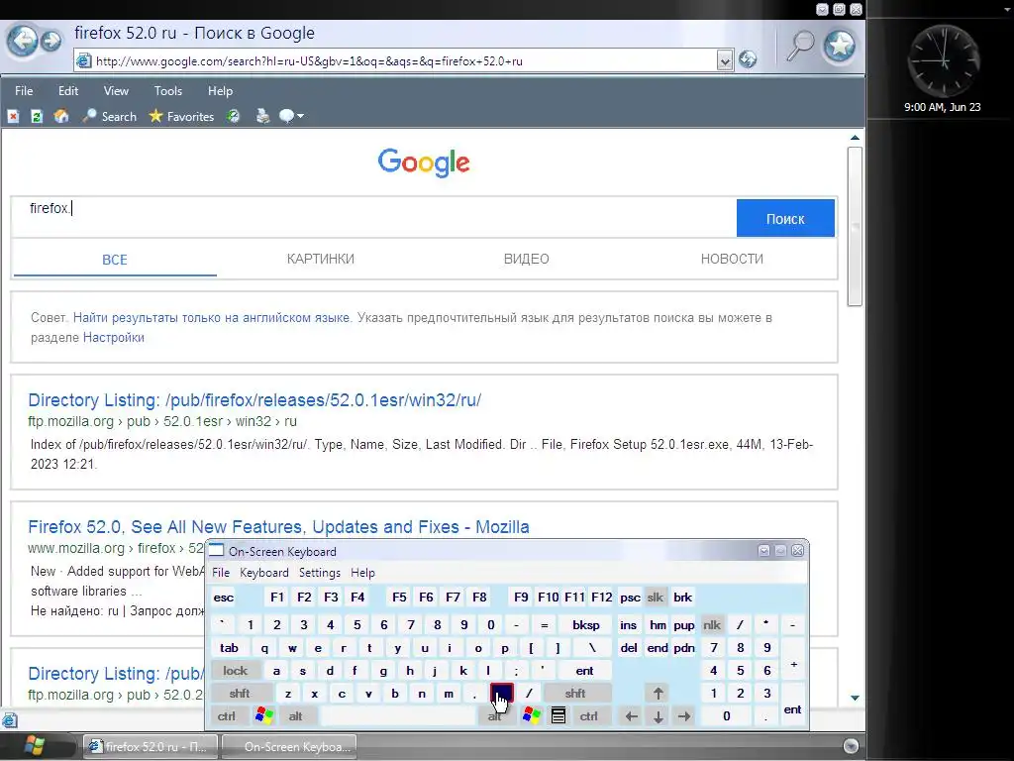The width and height of the screenshot is (1014, 761).
Task: Click the right arrow key on On-Screen Keyboard
Action: tap(684, 716)
